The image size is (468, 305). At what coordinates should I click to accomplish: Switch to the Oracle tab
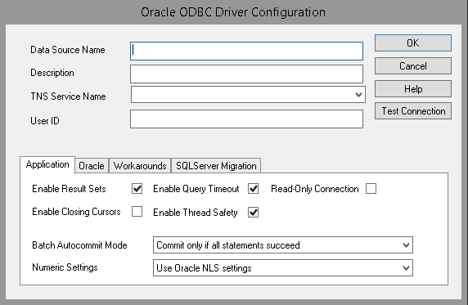[x=92, y=166]
